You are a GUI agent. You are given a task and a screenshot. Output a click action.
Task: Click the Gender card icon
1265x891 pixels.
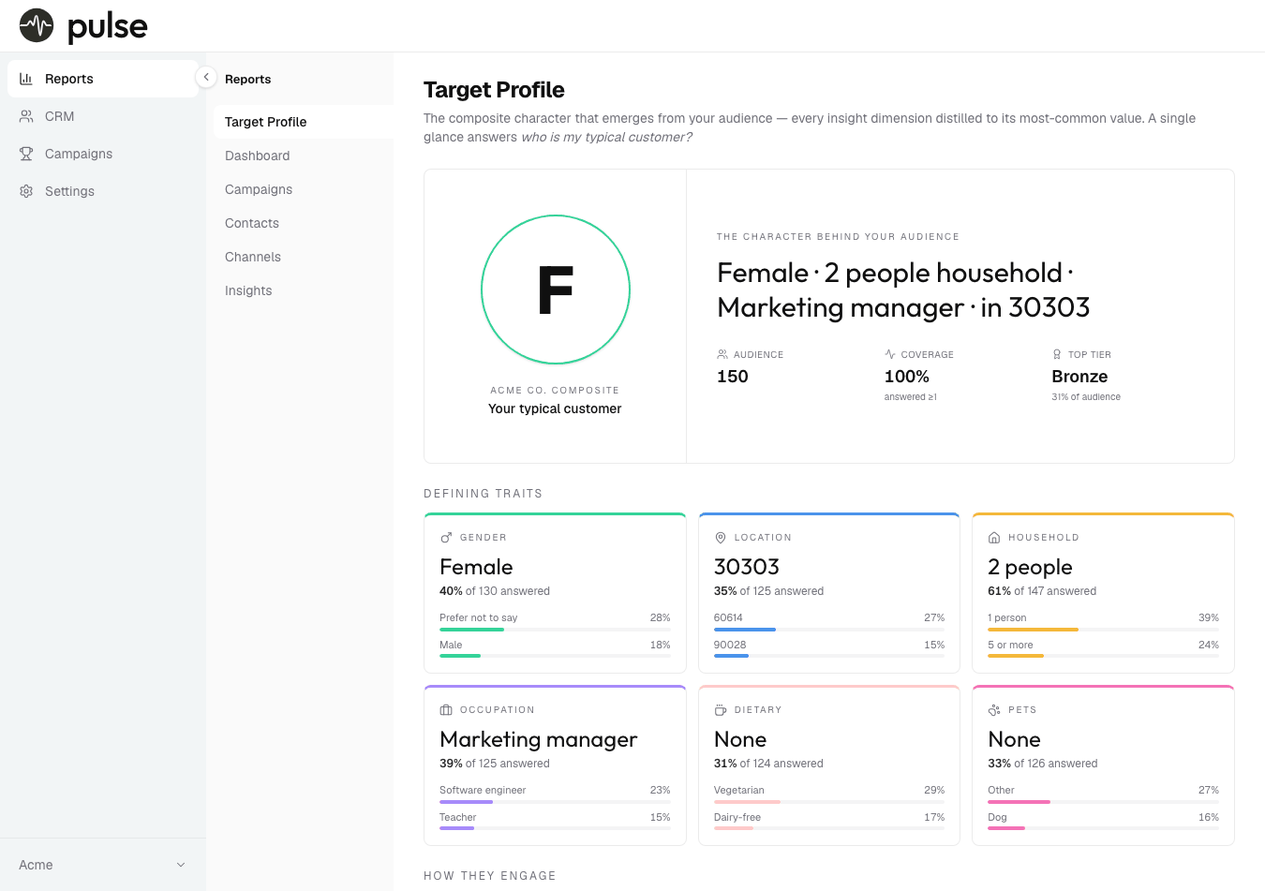(x=446, y=538)
